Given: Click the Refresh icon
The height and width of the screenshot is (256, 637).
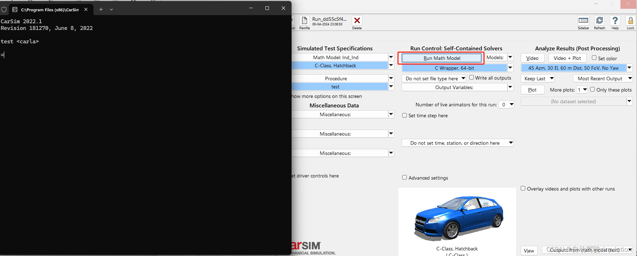Looking at the screenshot, I should click(x=599, y=20).
